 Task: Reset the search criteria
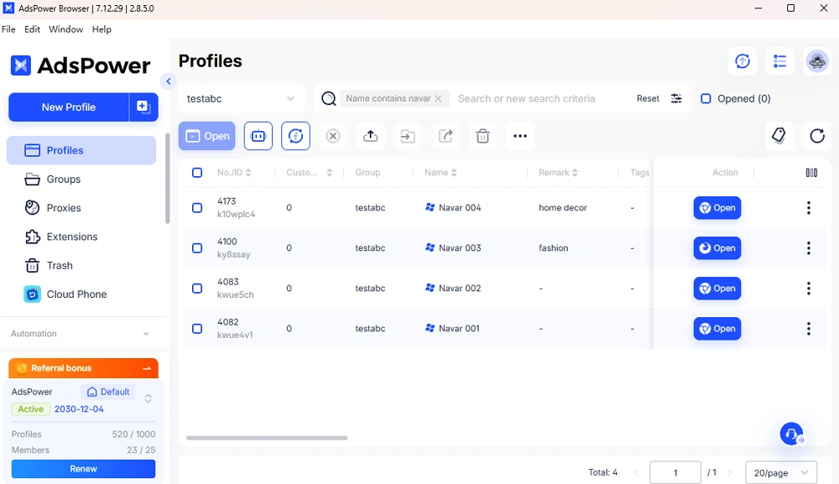648,98
